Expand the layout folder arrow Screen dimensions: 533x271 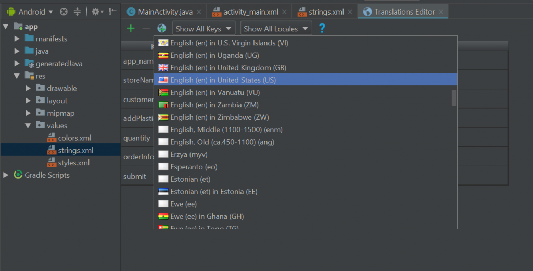[28, 101]
